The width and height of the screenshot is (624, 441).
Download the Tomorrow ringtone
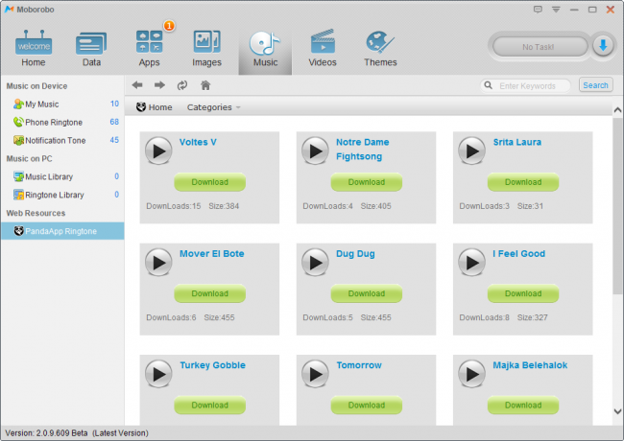point(367,405)
